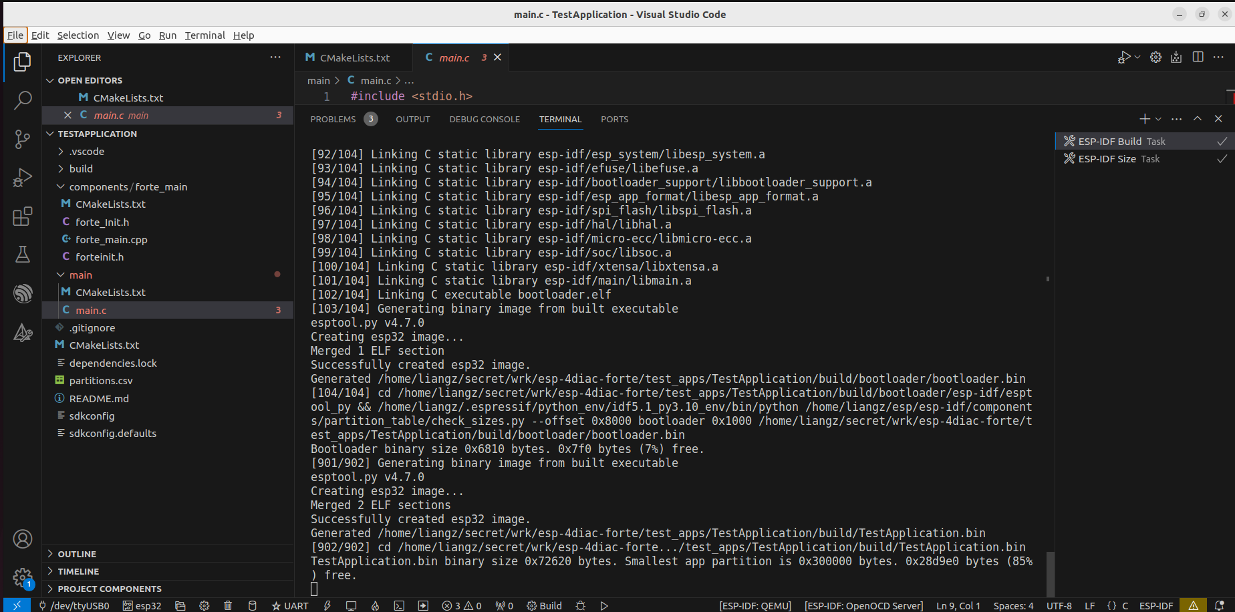Click the Build task button in status bar

click(x=544, y=605)
